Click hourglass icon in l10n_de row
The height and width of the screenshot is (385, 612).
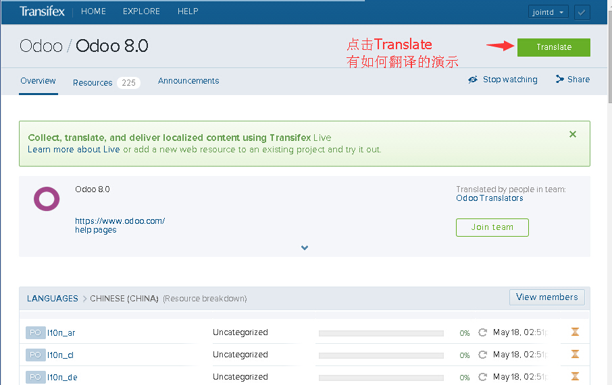coord(575,376)
